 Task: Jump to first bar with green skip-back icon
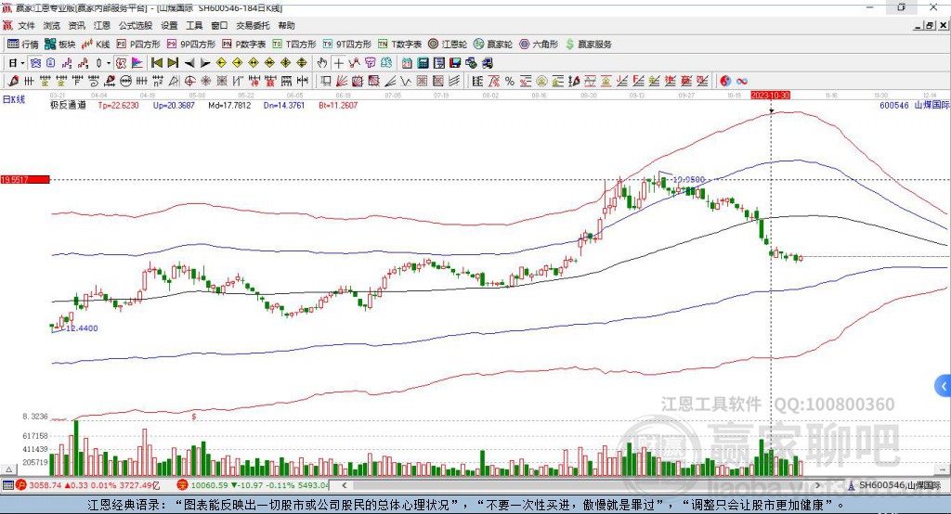156,63
